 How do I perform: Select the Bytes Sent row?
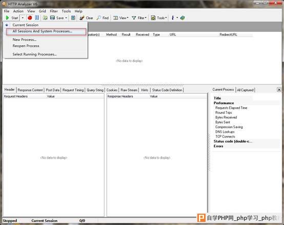[222, 122]
